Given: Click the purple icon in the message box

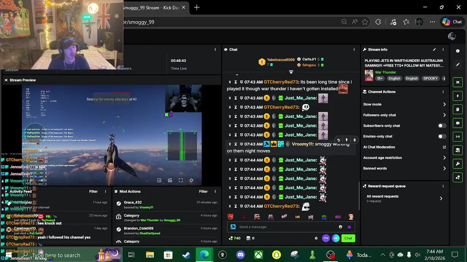Looking at the screenshot, I should coord(349,227).
